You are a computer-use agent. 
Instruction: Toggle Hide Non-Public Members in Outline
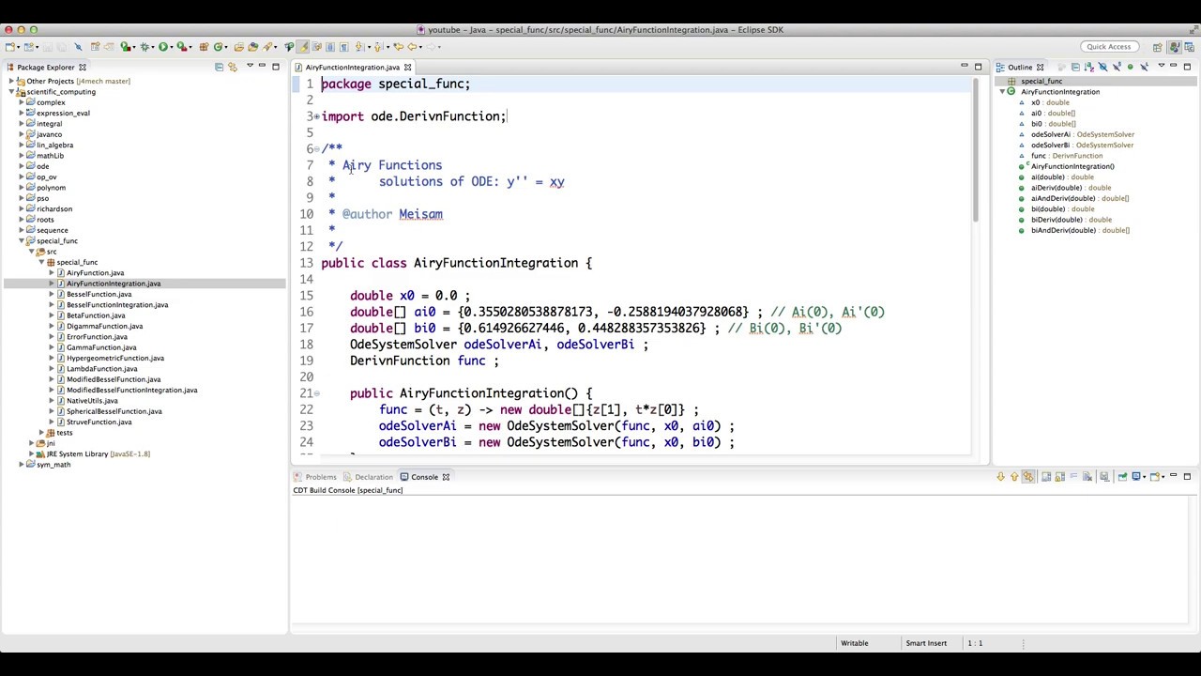click(1130, 67)
